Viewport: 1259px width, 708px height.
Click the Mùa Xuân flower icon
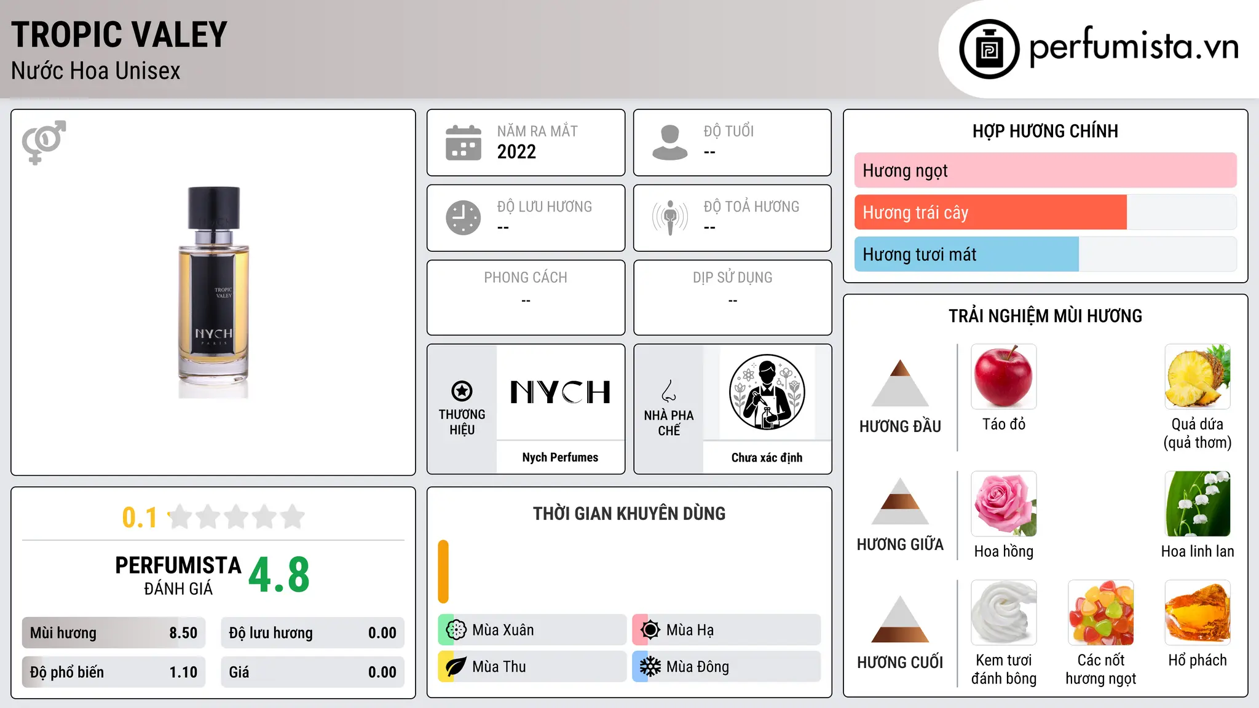click(456, 630)
